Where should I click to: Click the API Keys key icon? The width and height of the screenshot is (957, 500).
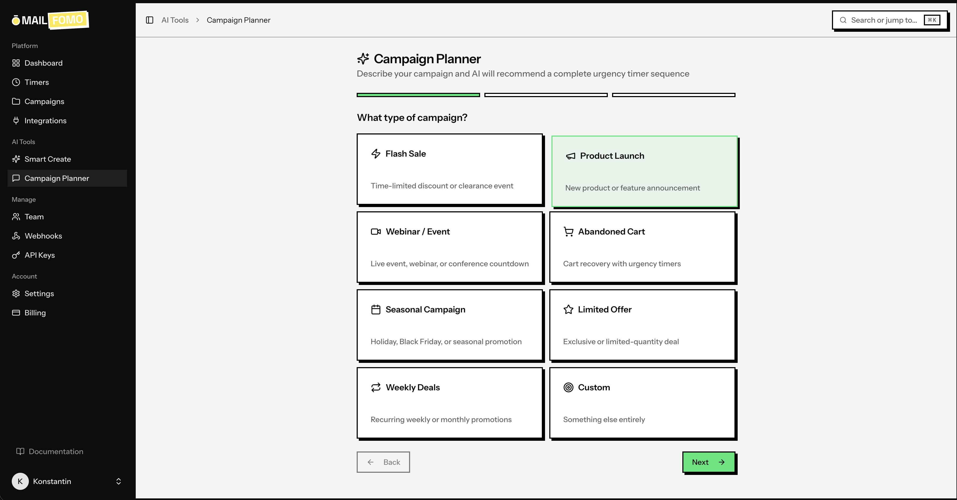click(15, 255)
